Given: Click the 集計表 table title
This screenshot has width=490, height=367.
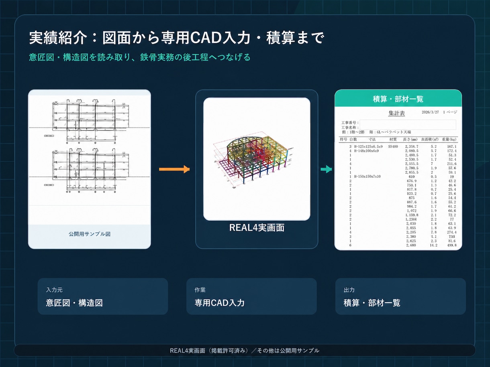Looking at the screenshot, I should 396,113.
